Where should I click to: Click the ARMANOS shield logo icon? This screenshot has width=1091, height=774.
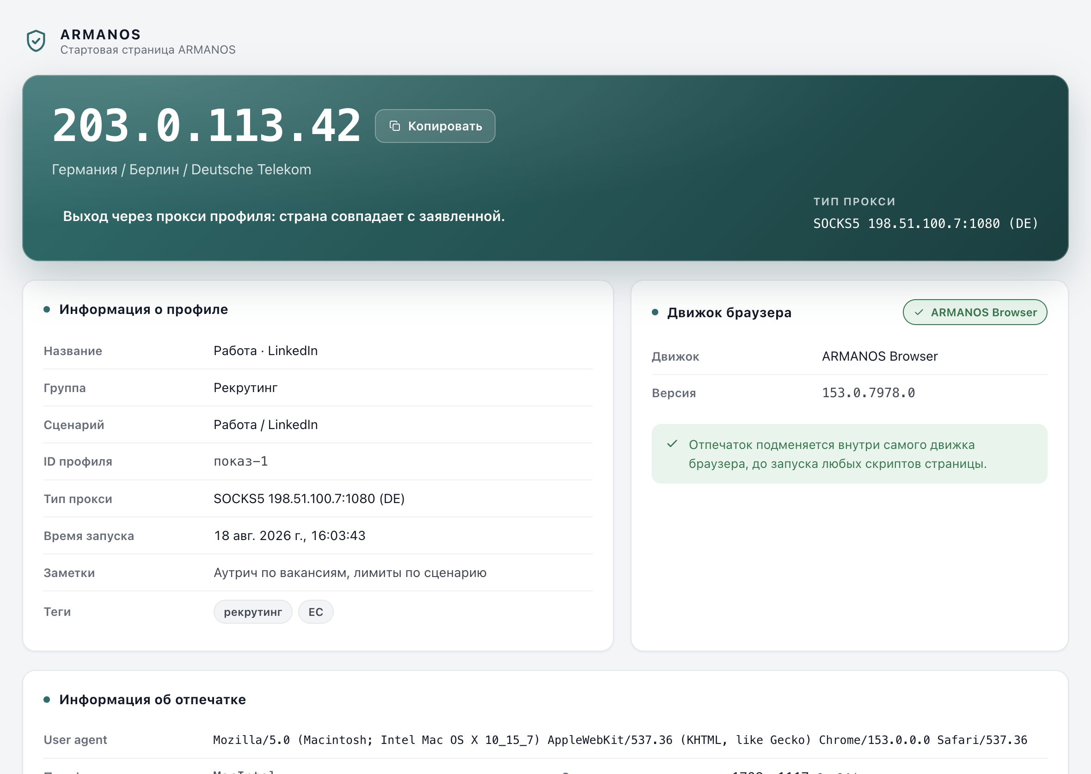[x=36, y=41]
